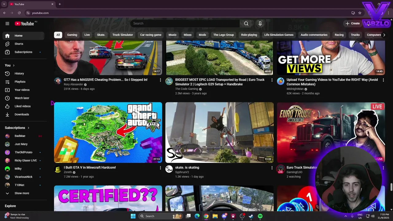Open Windows Start menu
The image size is (393, 221).
pos(133,216)
